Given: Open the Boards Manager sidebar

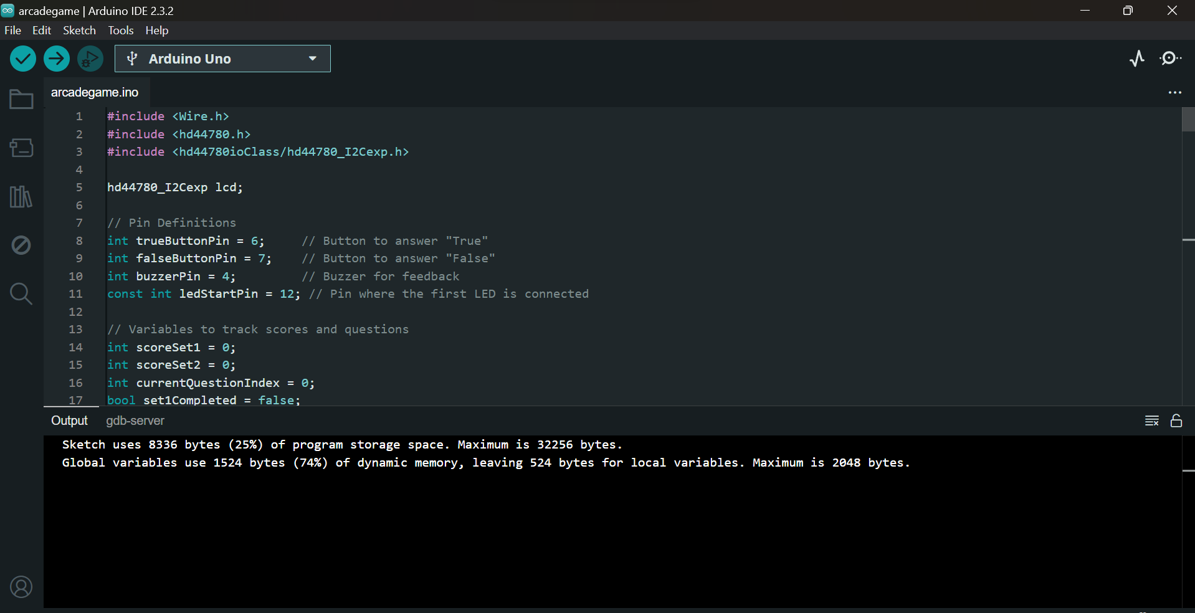Looking at the screenshot, I should (x=21, y=148).
